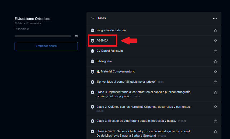Click the document icon beside Bibliografía
The image size is (230, 139).
(x=92, y=61)
